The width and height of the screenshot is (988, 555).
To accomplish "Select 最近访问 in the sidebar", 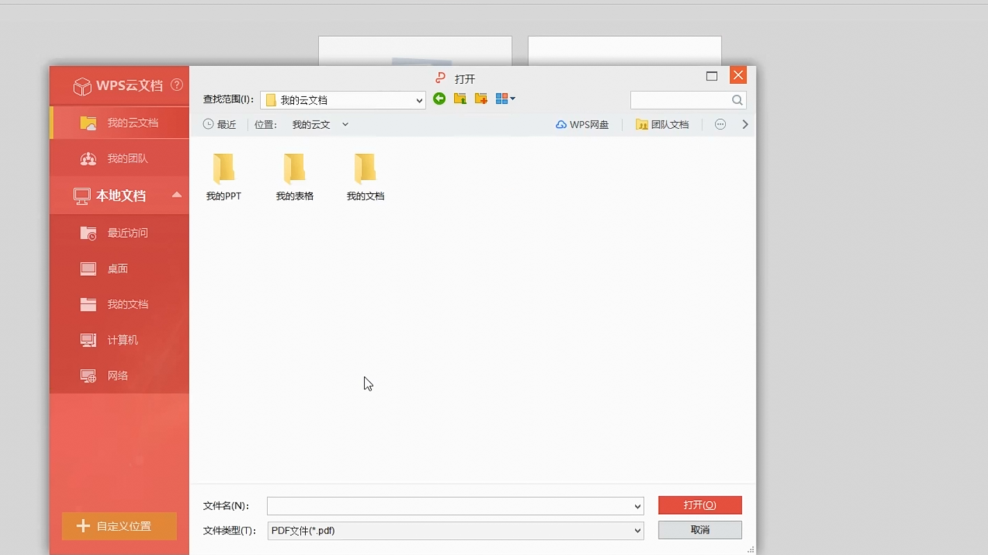I will [119, 233].
